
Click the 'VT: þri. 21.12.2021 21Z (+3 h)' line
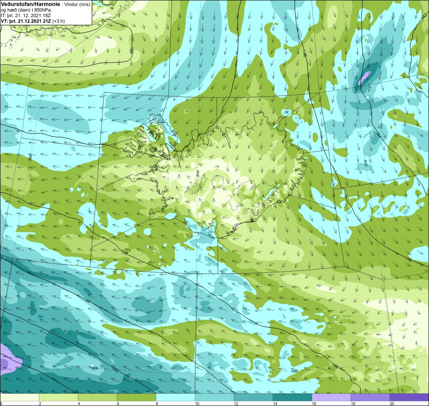[x=33, y=21]
